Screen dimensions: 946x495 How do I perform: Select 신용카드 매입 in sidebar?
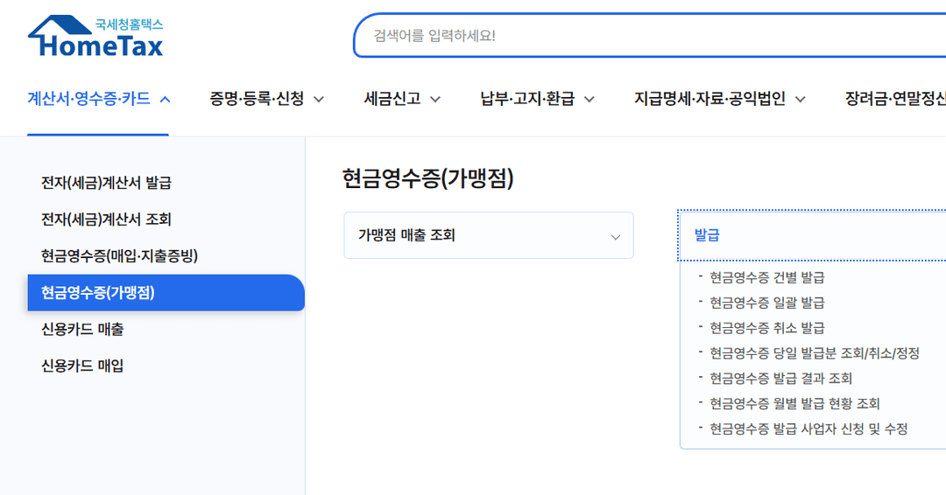[x=82, y=366]
